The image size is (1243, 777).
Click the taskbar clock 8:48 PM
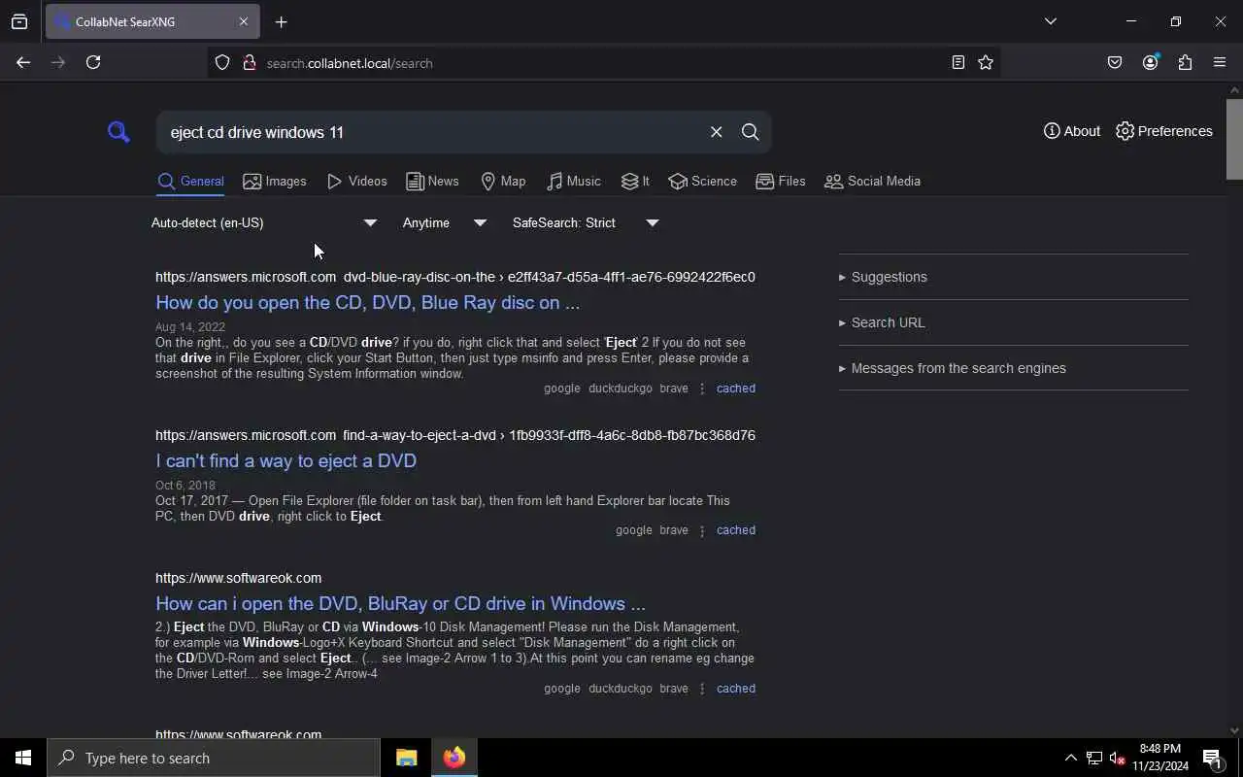pyautogui.click(x=1160, y=758)
